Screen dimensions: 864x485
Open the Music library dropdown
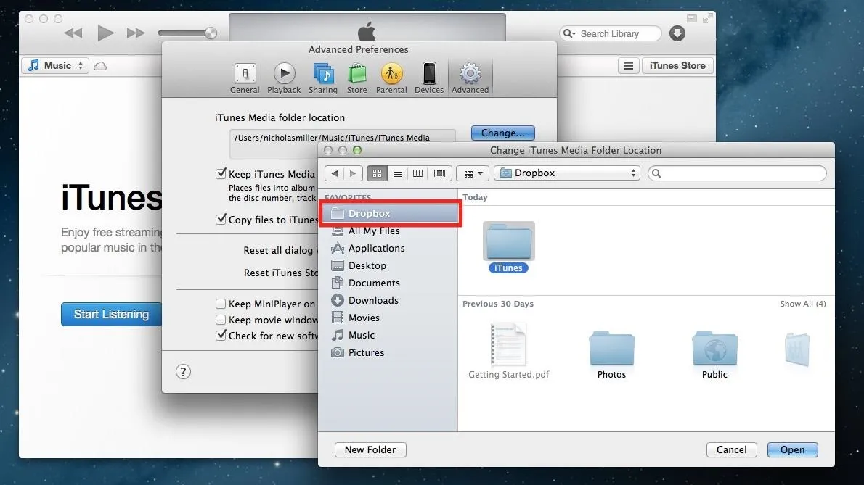coord(55,66)
